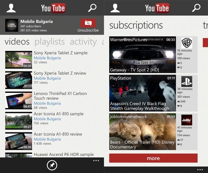208x173 pixels.
Task: Open Warner Bros WB channel logo
Action: pos(187,43)
